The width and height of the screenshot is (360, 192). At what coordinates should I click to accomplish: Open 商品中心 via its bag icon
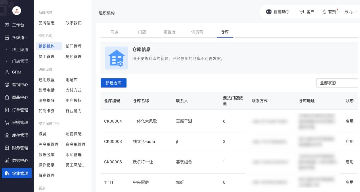point(7,97)
